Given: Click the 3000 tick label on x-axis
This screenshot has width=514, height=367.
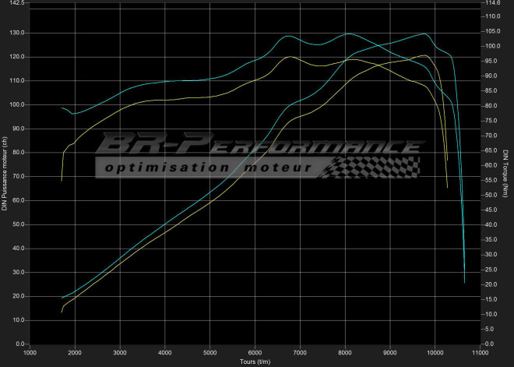Looking at the screenshot, I should click(120, 353).
